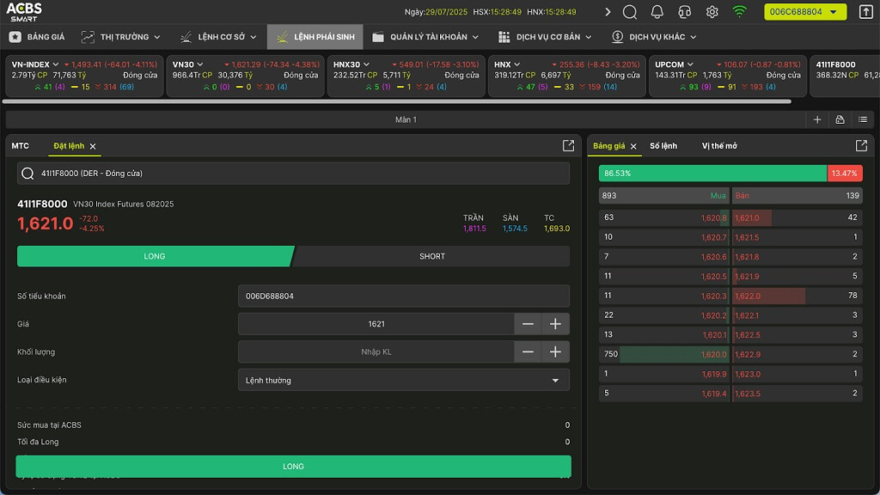880x495 pixels.
Task: Switch to MTC tab
Action: pyautogui.click(x=21, y=146)
